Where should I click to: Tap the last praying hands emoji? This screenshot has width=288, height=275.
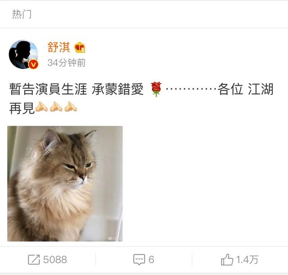(x=71, y=106)
